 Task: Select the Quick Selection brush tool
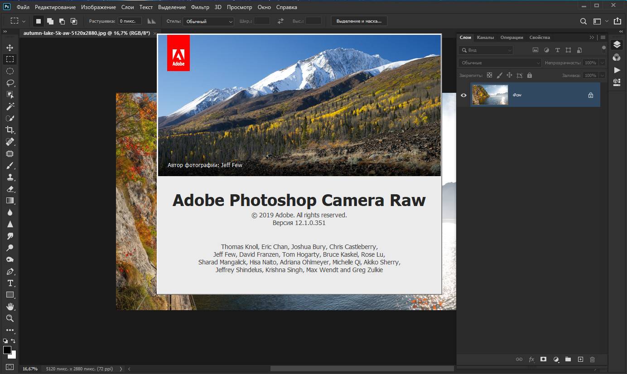pyautogui.click(x=10, y=118)
